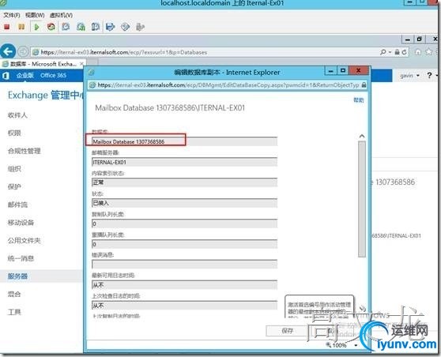Click the status field showing 已装入

coord(184,203)
